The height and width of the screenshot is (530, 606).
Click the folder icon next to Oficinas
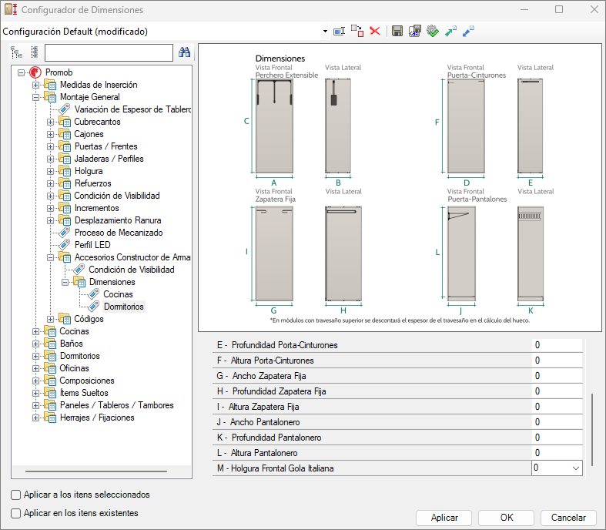(50, 368)
